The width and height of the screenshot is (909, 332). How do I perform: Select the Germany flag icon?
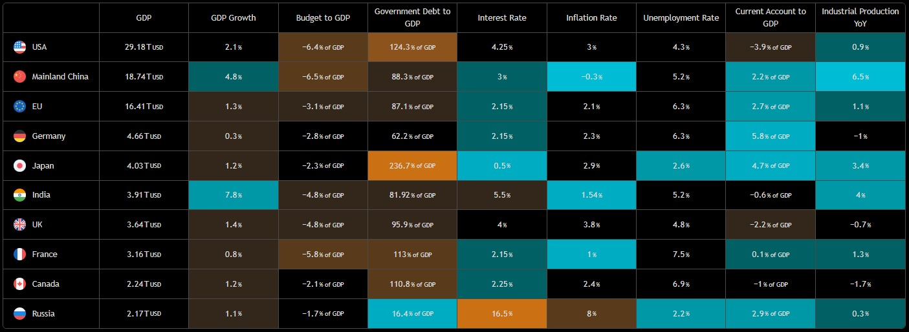(x=19, y=136)
